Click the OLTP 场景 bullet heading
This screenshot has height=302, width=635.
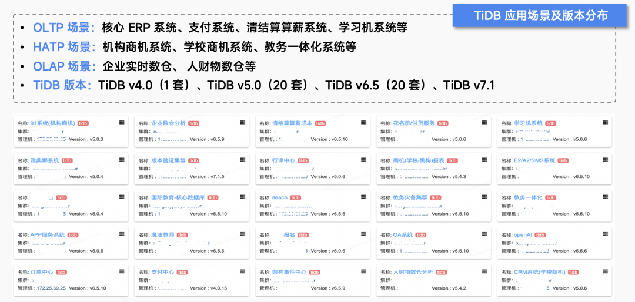(63, 28)
